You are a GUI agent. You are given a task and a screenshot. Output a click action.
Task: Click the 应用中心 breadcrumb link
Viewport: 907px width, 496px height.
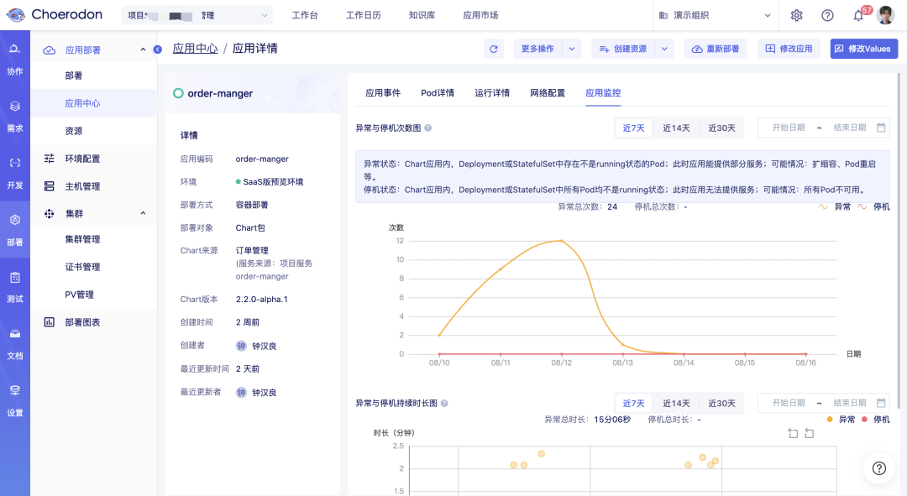pos(195,49)
